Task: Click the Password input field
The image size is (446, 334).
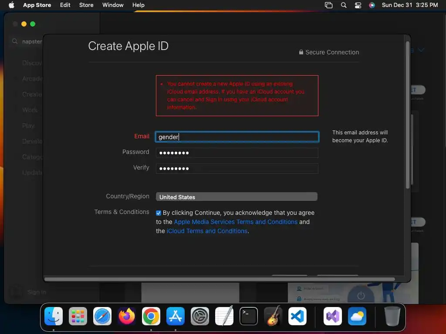Action: click(237, 153)
